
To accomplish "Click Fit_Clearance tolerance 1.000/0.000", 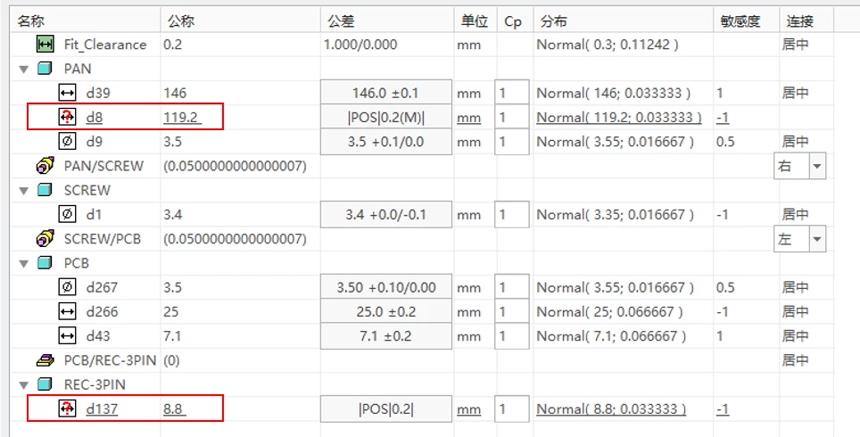I will 360,45.
